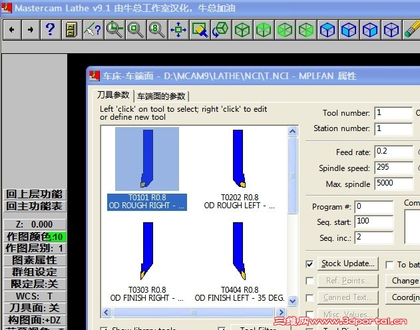Activate the zoom window magnifier icon
420x330 pixels.
click(136, 29)
